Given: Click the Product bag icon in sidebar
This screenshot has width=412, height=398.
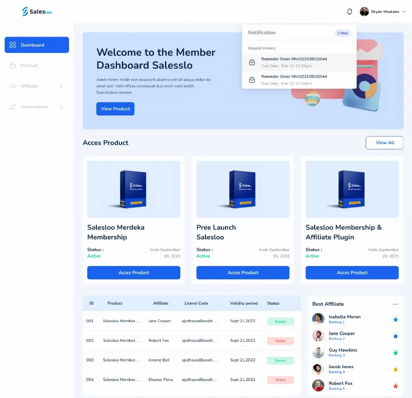Looking at the screenshot, I should coord(12,65).
